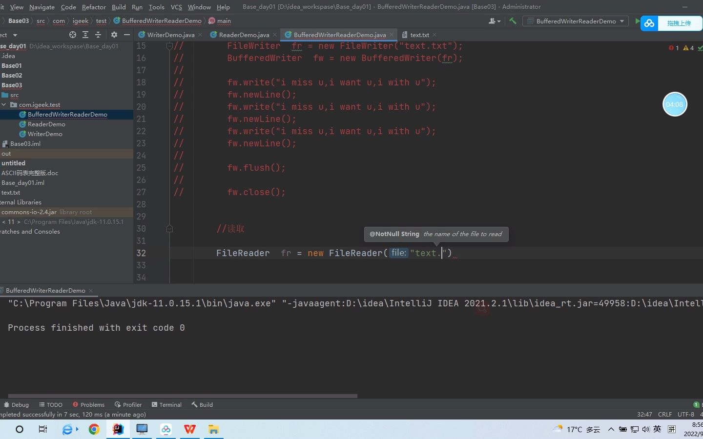Screen dimensions: 703x439
Task: Open the VCS menu
Action: pyautogui.click(x=176, y=7)
